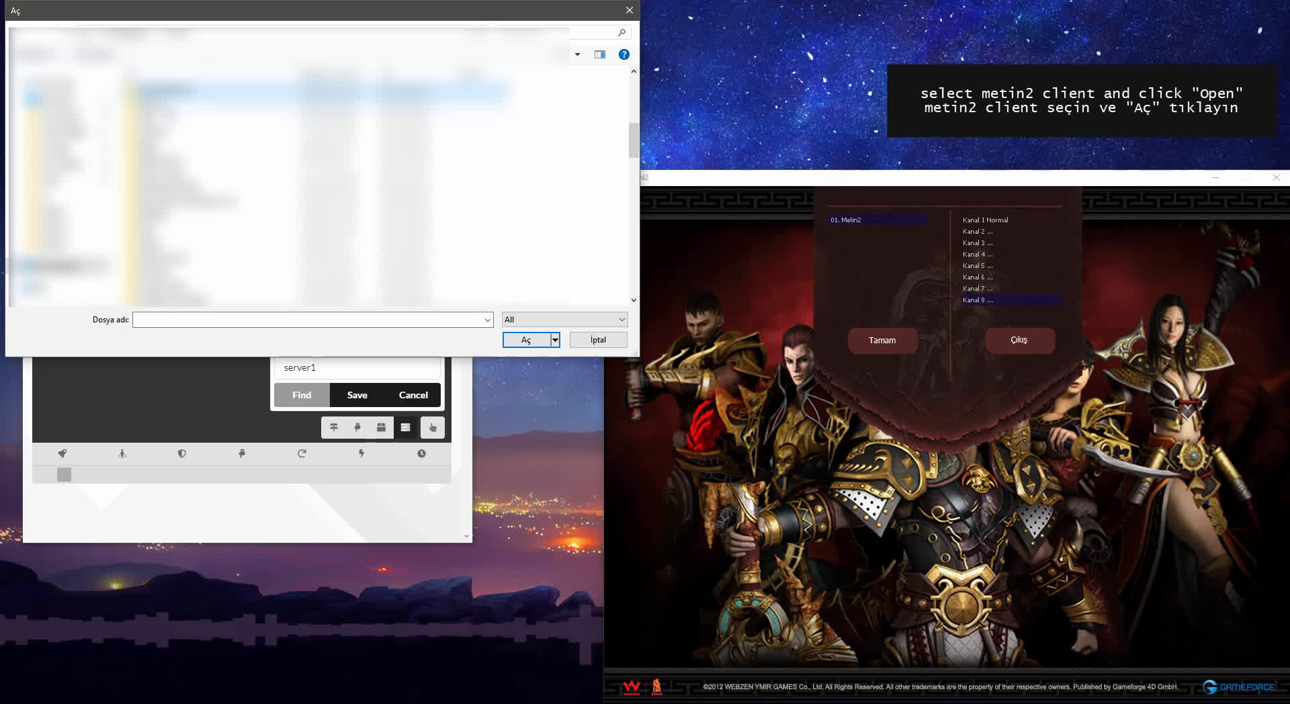Select Kanal 7 channel

click(x=1012, y=288)
